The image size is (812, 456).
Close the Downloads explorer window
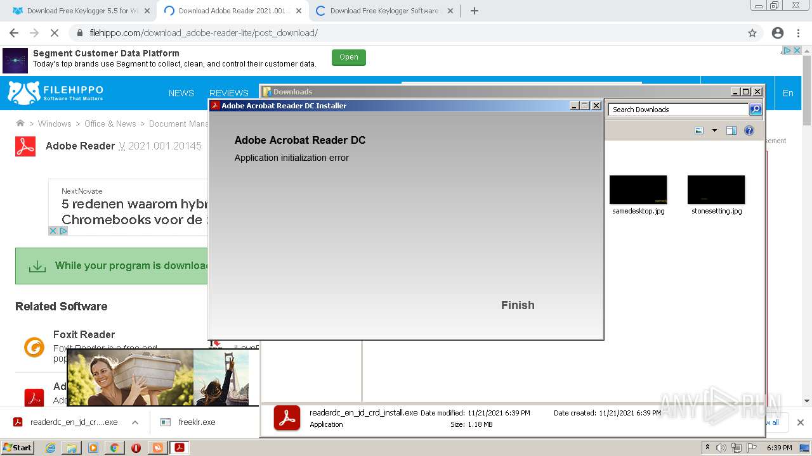[x=757, y=92]
